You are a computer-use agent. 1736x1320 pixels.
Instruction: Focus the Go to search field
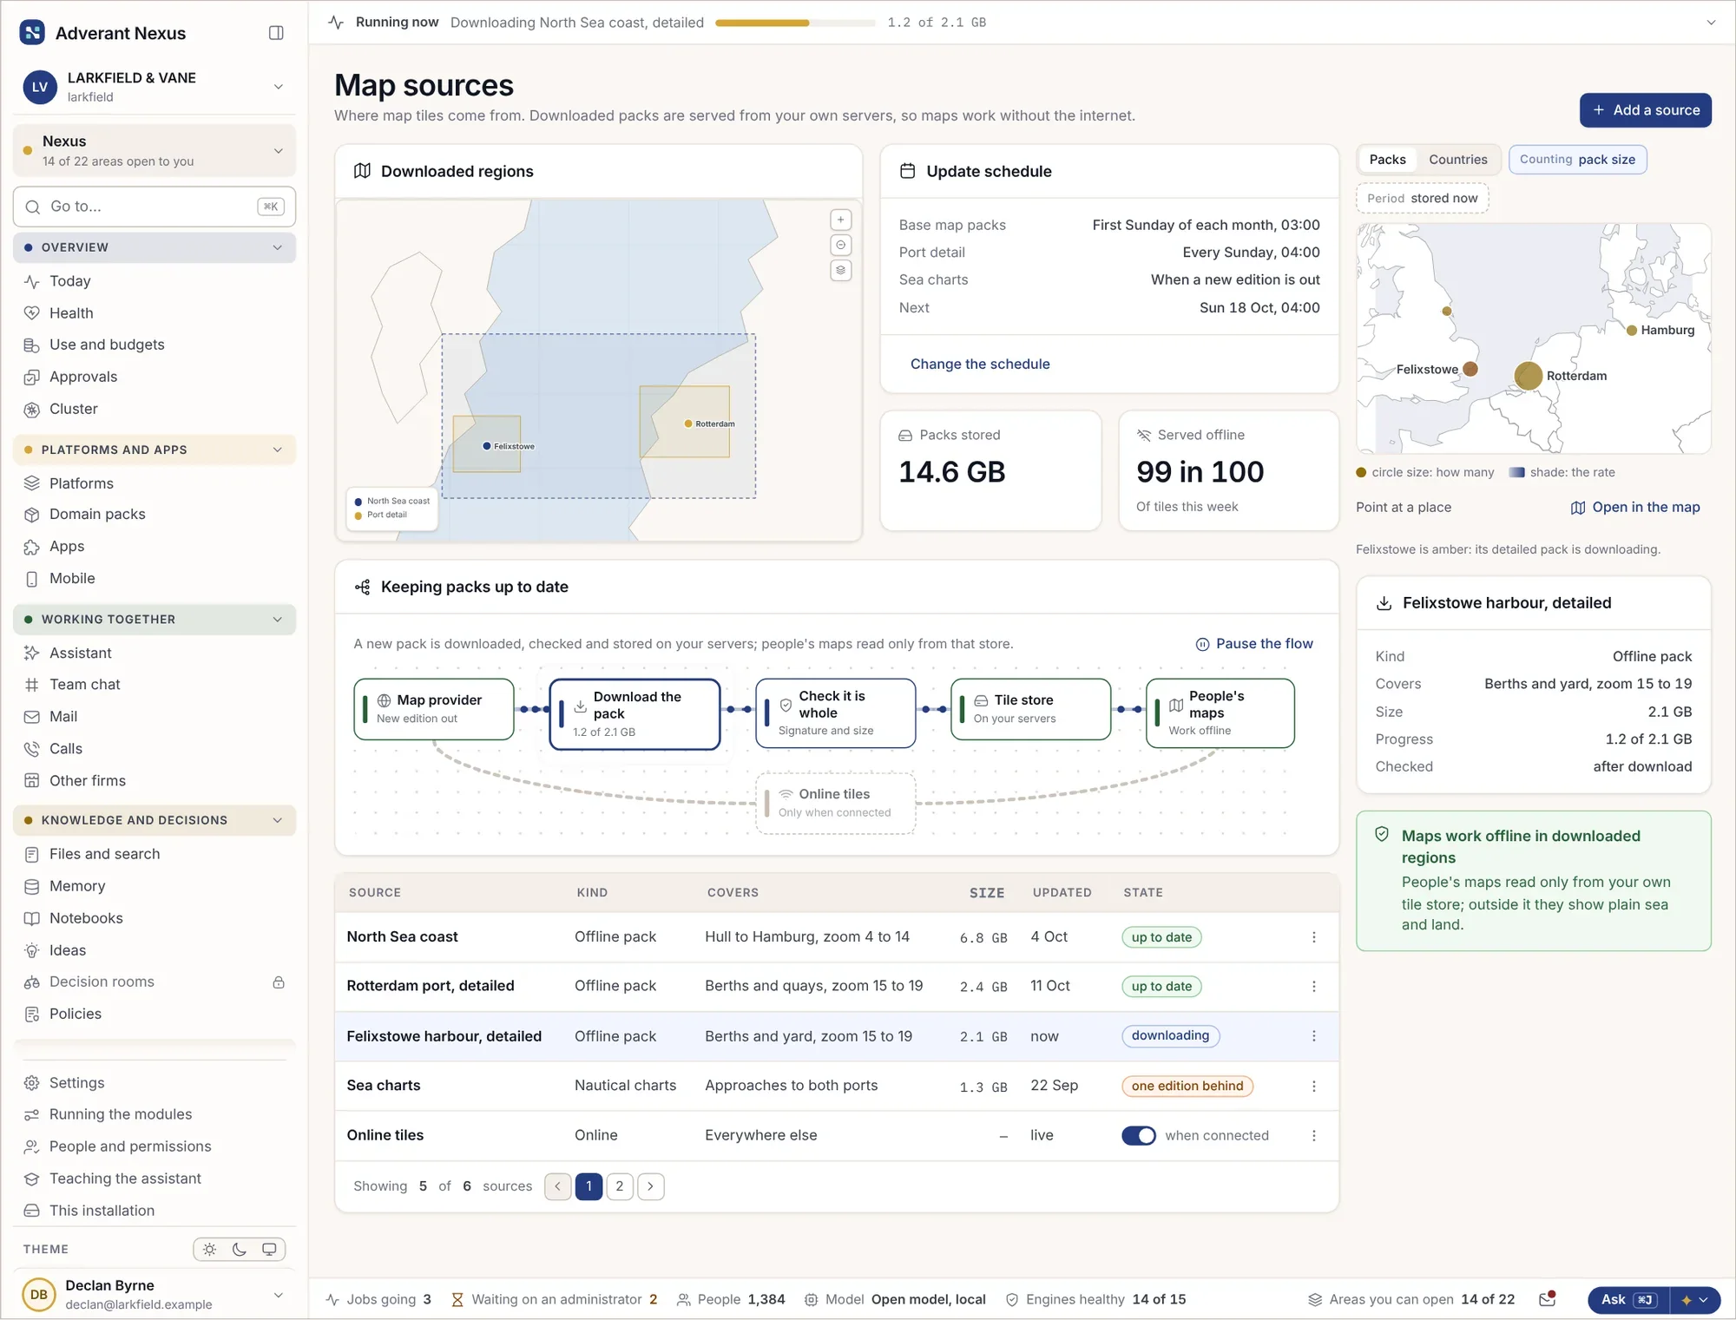155,207
